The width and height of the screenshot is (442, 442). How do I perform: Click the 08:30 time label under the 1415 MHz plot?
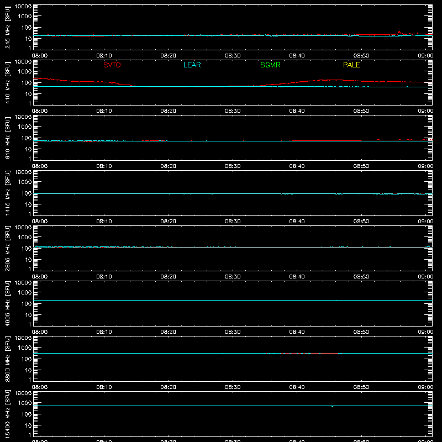[233, 222]
